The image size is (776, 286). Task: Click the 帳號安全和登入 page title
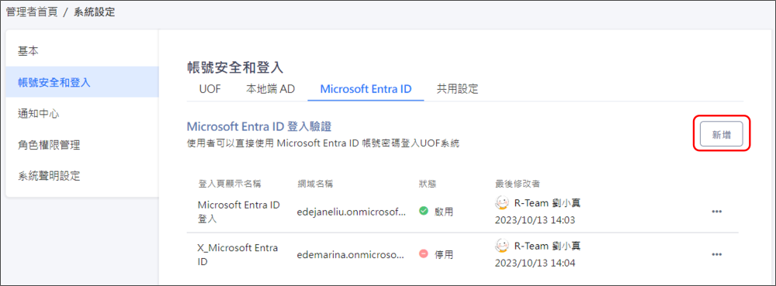(234, 68)
